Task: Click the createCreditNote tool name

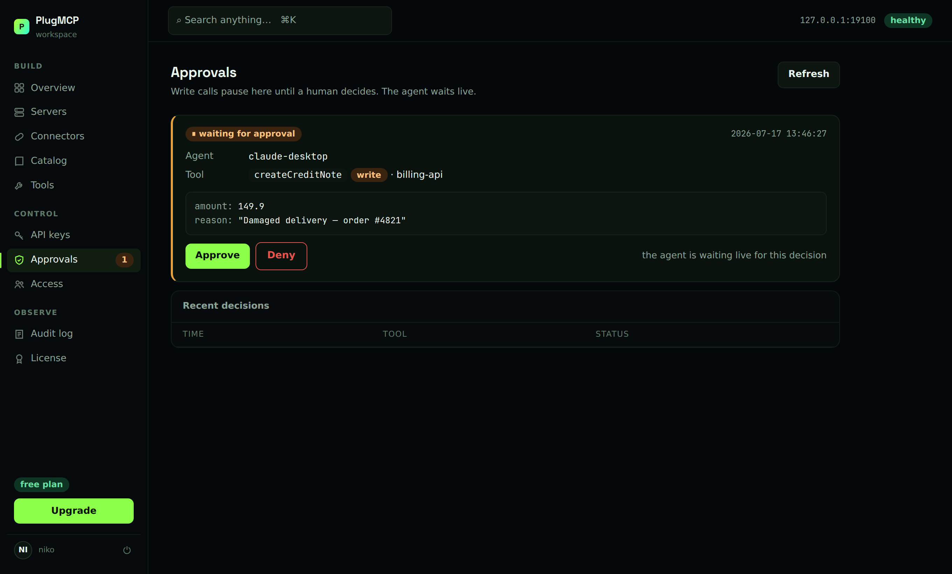Action: 298,175
